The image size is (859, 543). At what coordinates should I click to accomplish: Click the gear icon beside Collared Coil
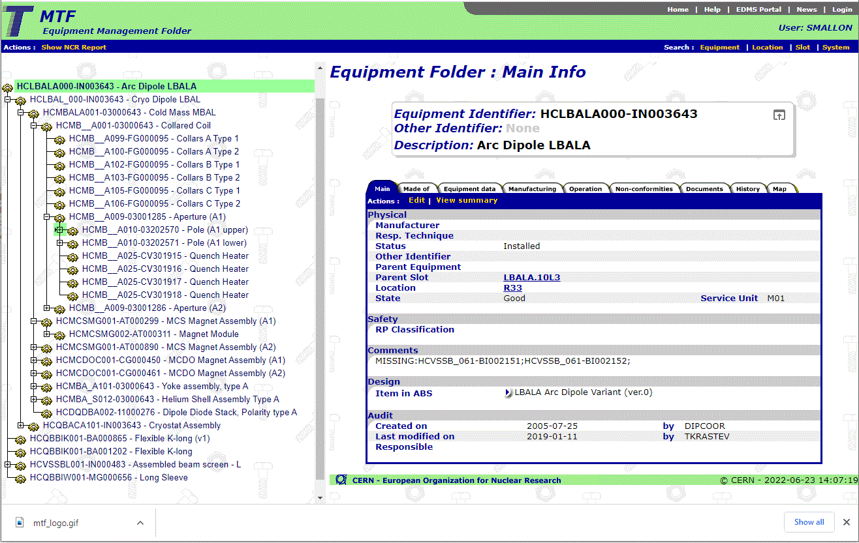(x=47, y=126)
